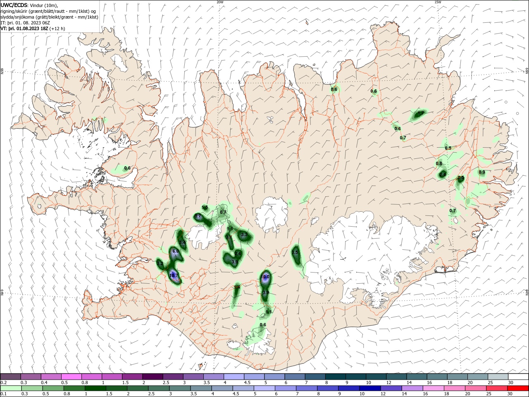Pick the light grey 25 swatch in upper legend
529x397 pixels.
click(x=498, y=377)
